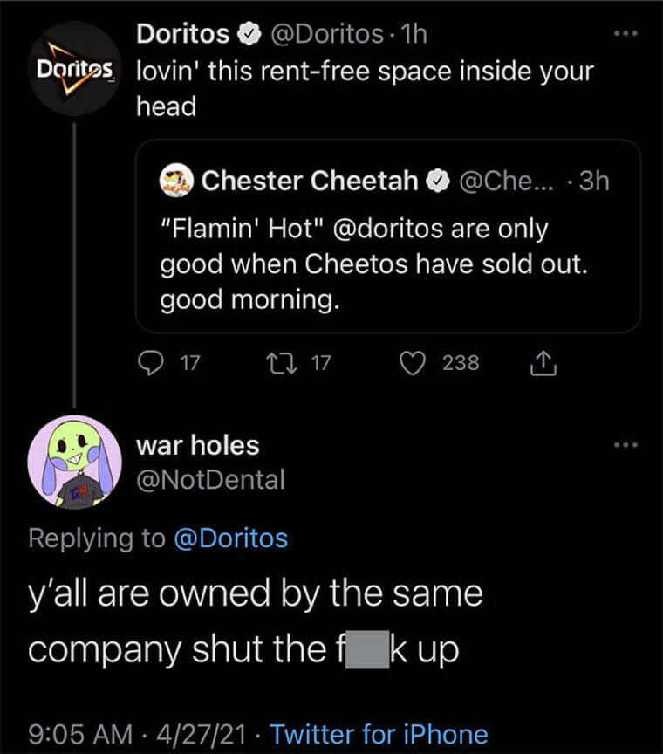Viewport: 663px width, 754px height.
Task: Click the like count 238
Action: [461, 363]
